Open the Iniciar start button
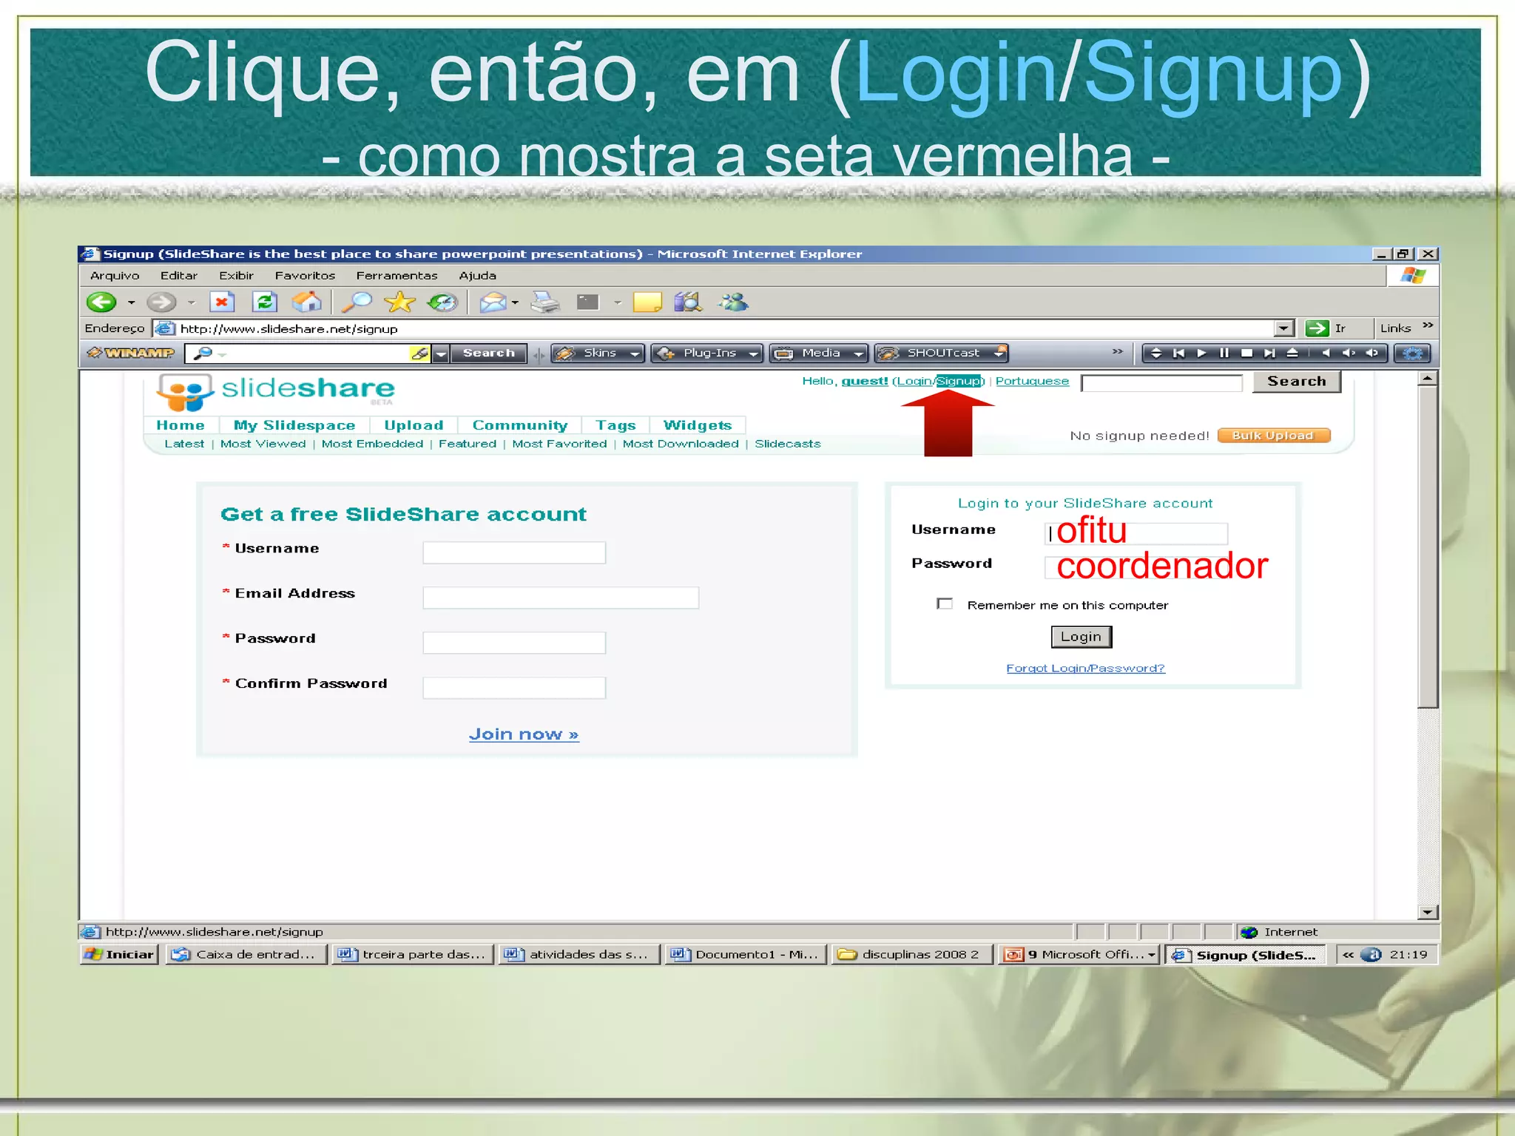 [119, 955]
